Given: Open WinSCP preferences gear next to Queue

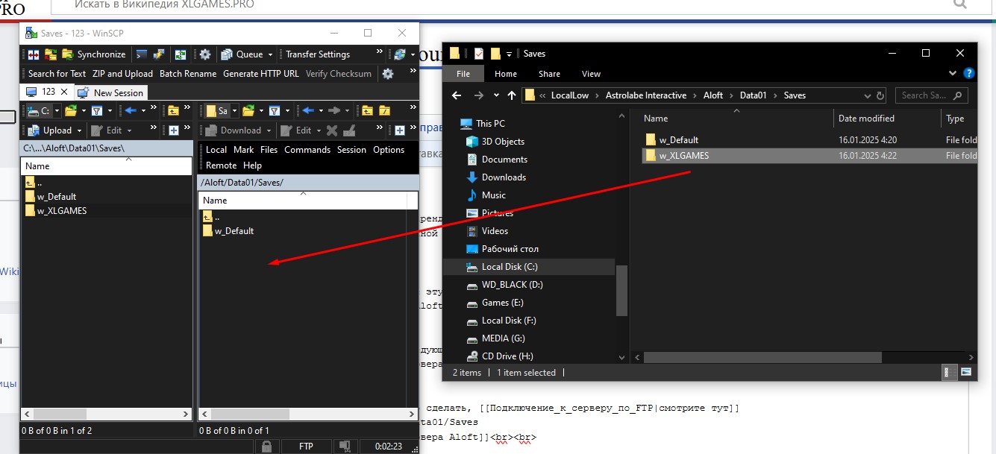Looking at the screenshot, I should pyautogui.click(x=205, y=54).
